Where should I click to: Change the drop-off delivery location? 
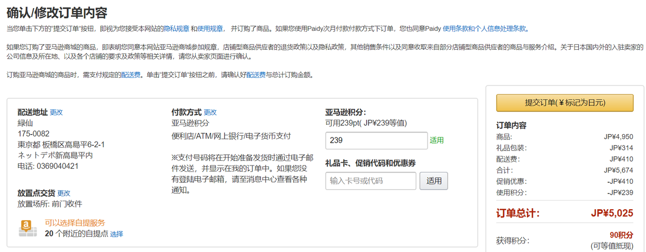64,193
